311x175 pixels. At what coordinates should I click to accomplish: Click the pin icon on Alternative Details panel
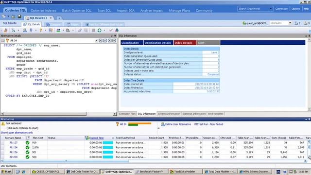pos(115,36)
